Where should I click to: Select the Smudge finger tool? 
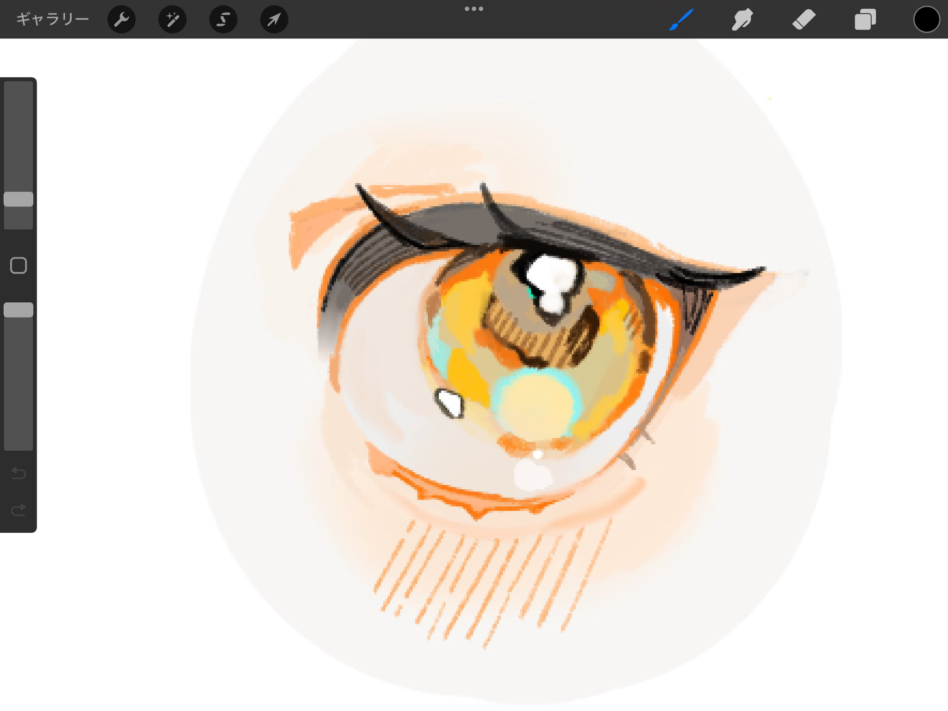pyautogui.click(x=742, y=19)
